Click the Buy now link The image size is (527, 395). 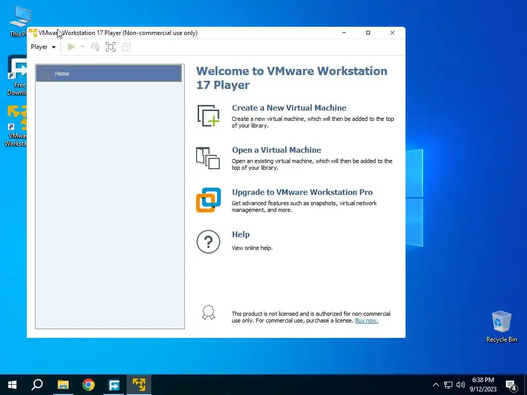click(x=366, y=321)
